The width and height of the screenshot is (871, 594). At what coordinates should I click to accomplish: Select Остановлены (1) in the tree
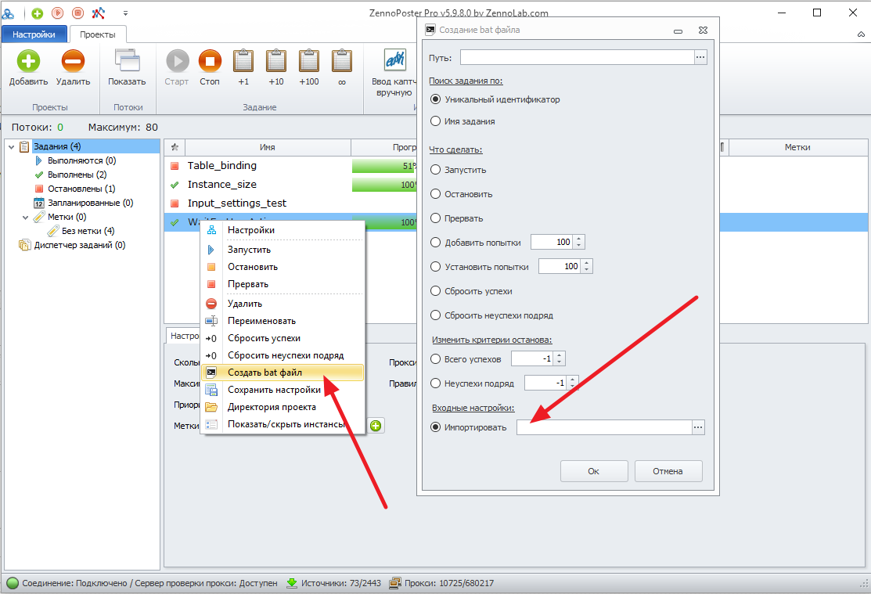tap(81, 189)
